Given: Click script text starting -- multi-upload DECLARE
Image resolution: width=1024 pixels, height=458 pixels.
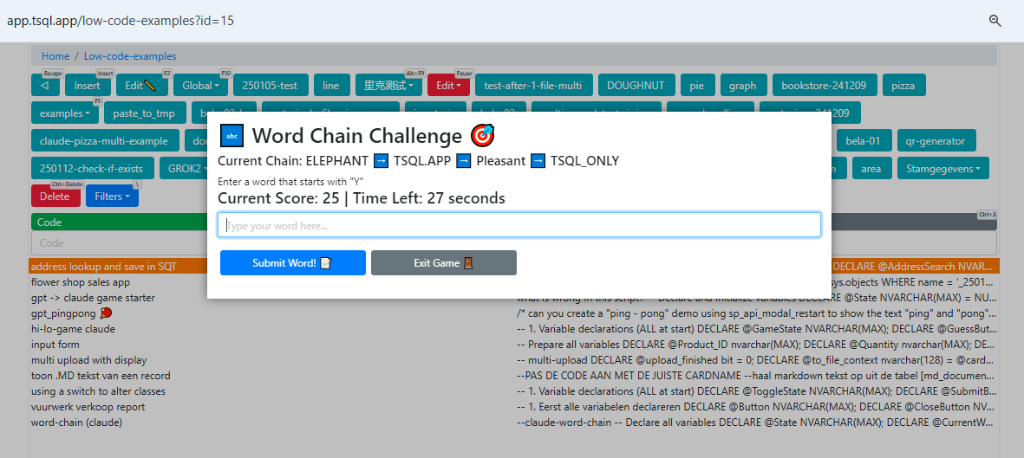Looking at the screenshot, I should [755, 359].
